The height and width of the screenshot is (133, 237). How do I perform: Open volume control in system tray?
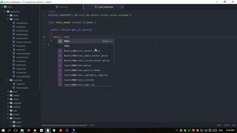click(x=206, y=130)
